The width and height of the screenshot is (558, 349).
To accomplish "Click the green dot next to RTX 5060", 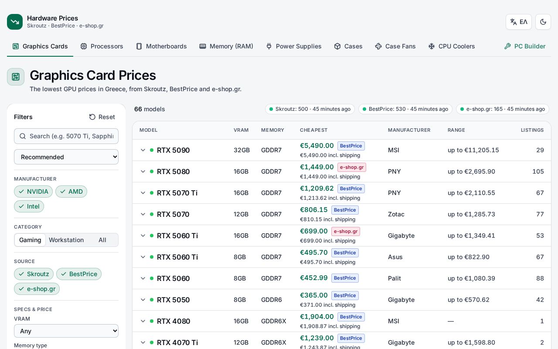I will pos(152,278).
